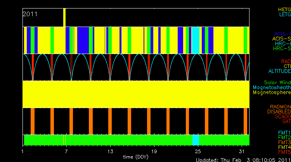The image size is (291, 162).
Task: Click the day 13 axis tick label
Action: point(111,151)
